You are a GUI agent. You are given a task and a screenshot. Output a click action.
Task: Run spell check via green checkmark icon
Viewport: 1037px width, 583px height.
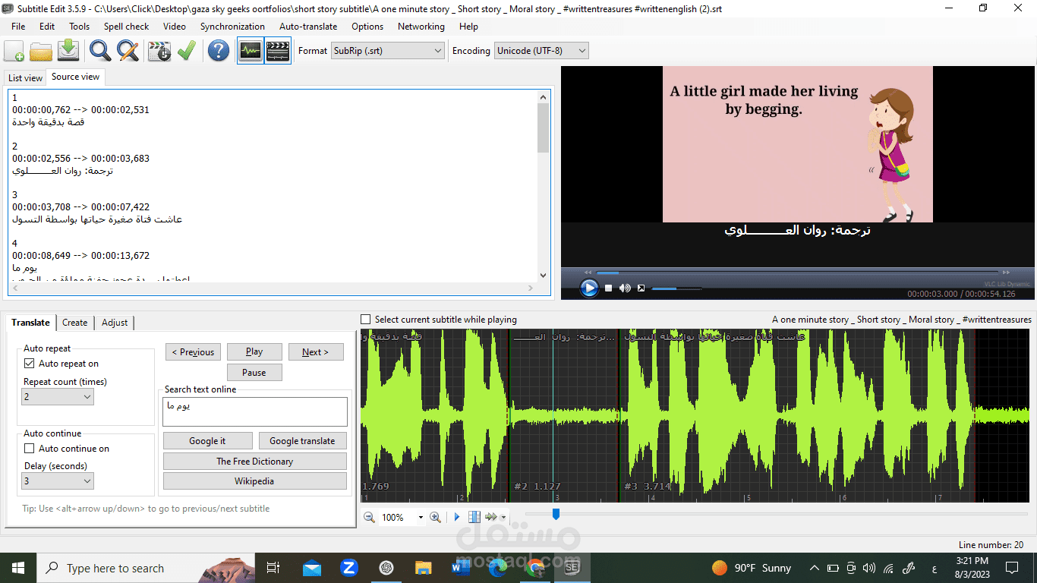coord(187,51)
